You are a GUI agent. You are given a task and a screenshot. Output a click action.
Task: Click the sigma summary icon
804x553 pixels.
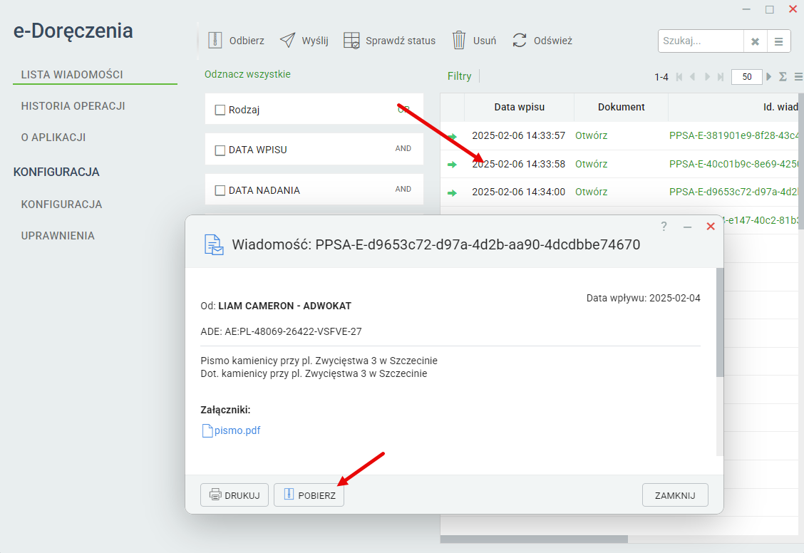click(x=783, y=77)
